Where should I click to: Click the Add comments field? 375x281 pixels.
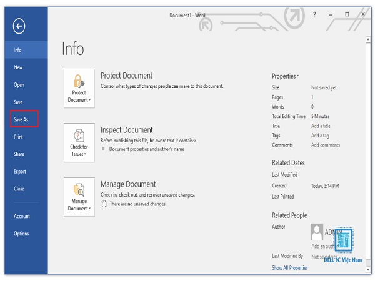pos(326,145)
